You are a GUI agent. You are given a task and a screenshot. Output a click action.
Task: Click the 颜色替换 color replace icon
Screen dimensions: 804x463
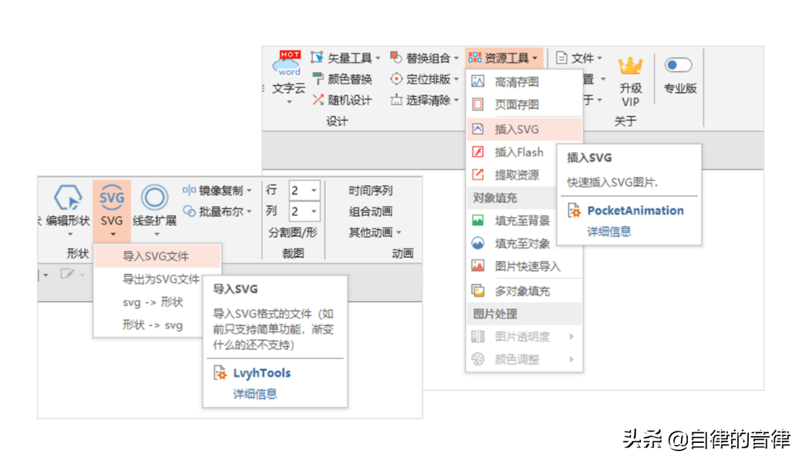[x=317, y=78]
